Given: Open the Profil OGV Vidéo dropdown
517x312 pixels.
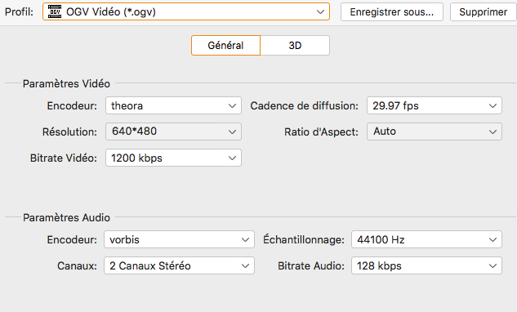Looking at the screenshot, I should point(186,12).
